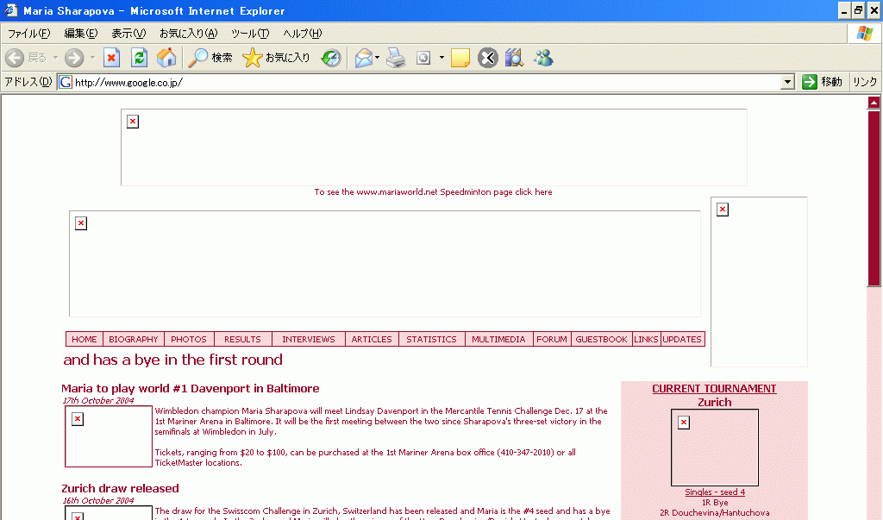Click the Back navigation arrow

15,58
